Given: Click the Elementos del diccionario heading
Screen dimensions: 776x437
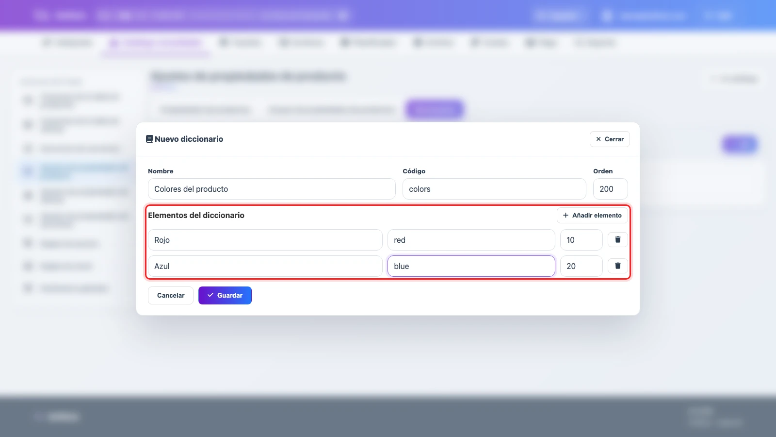Looking at the screenshot, I should (x=196, y=215).
